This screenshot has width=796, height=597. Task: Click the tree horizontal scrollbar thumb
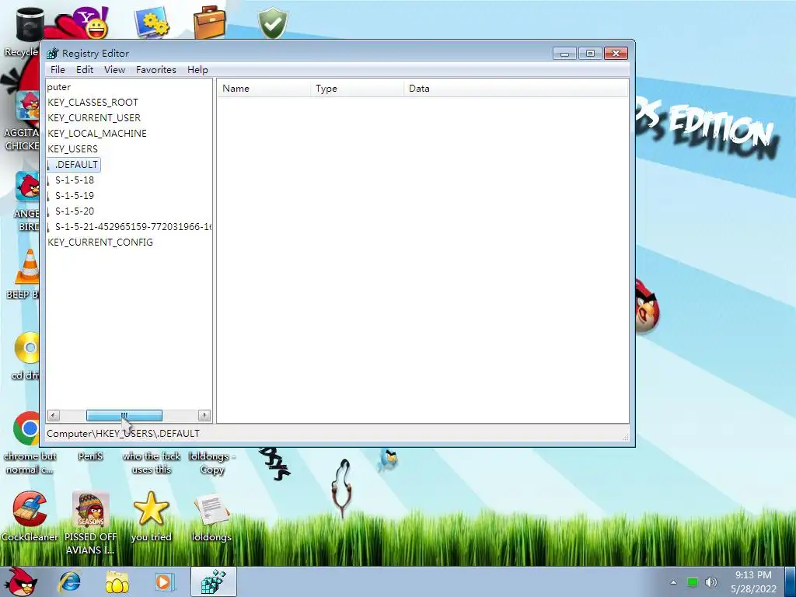pyautogui.click(x=124, y=416)
